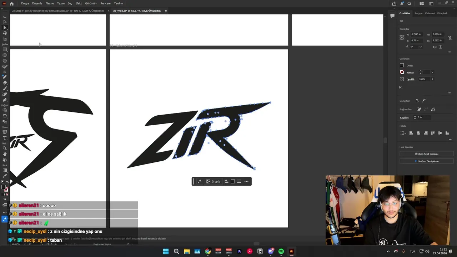Open the Nesne menu
457x257 pixels.
click(50, 4)
